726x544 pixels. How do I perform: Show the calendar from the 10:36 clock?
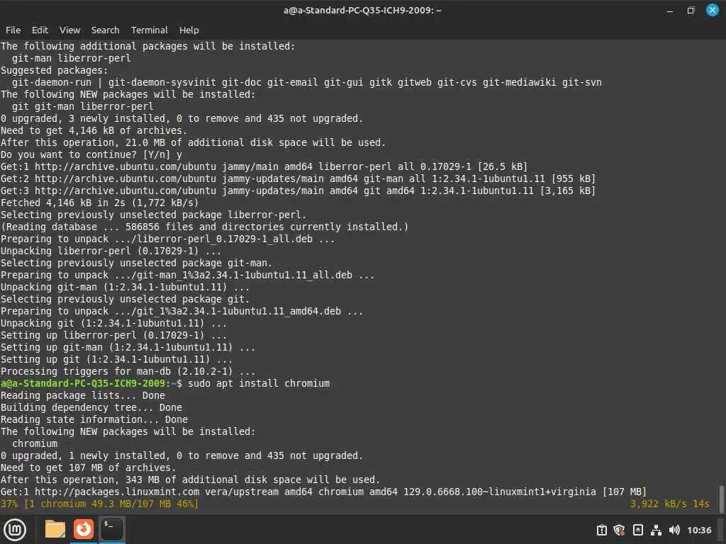pos(699,530)
